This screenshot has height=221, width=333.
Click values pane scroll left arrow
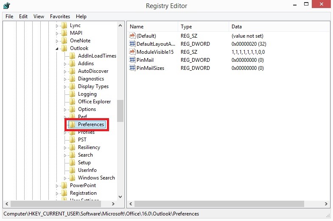tap(131, 204)
